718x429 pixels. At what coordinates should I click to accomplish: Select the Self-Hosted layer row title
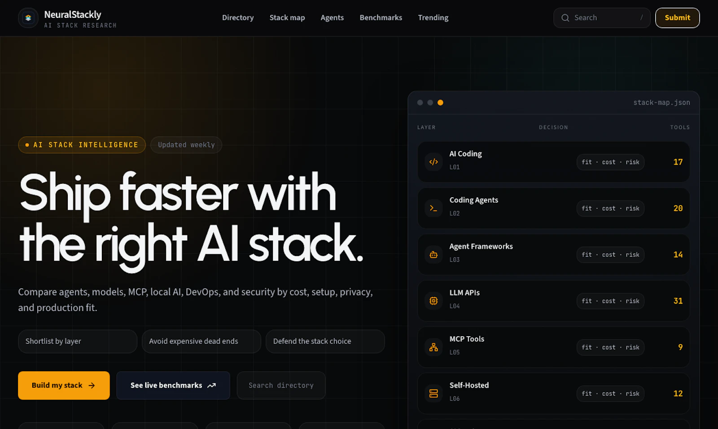point(469,386)
